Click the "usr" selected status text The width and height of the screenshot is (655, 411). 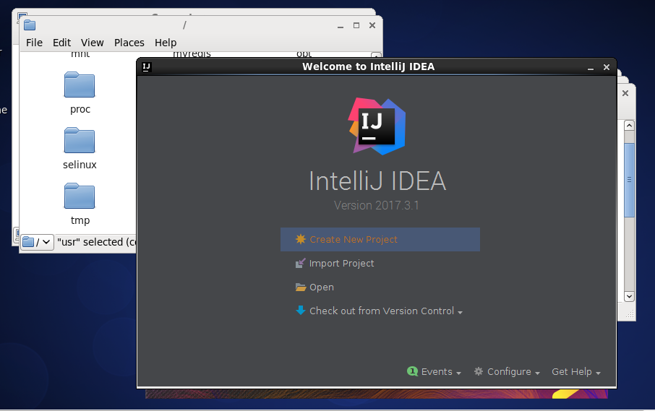pos(96,242)
